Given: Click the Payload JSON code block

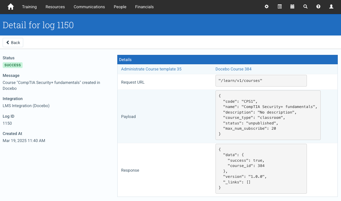Looking at the screenshot, I should tap(268, 115).
